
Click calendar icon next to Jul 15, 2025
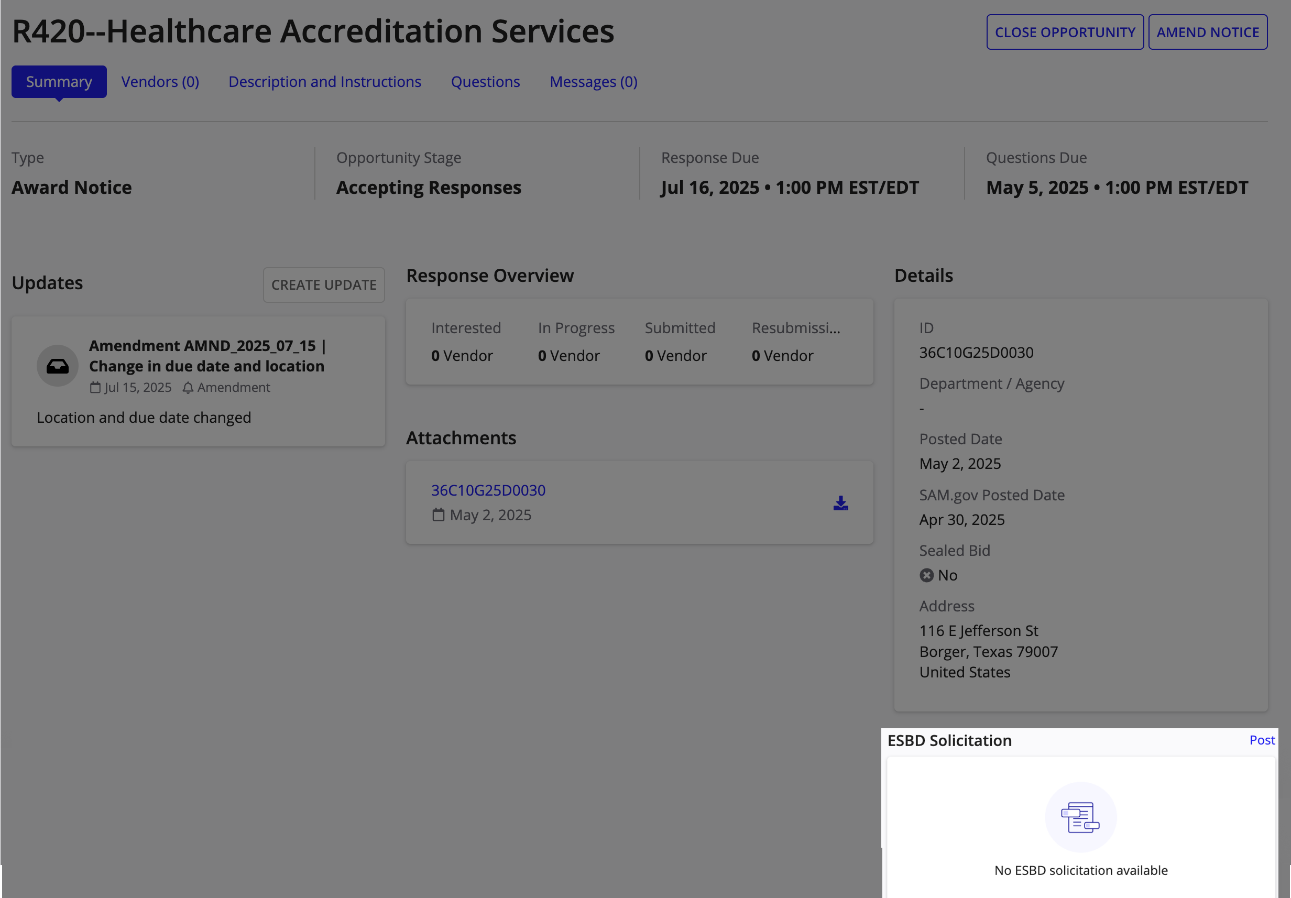tap(95, 387)
